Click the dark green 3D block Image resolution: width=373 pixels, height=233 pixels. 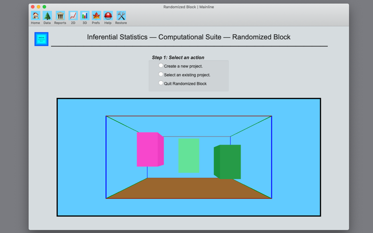click(x=228, y=162)
